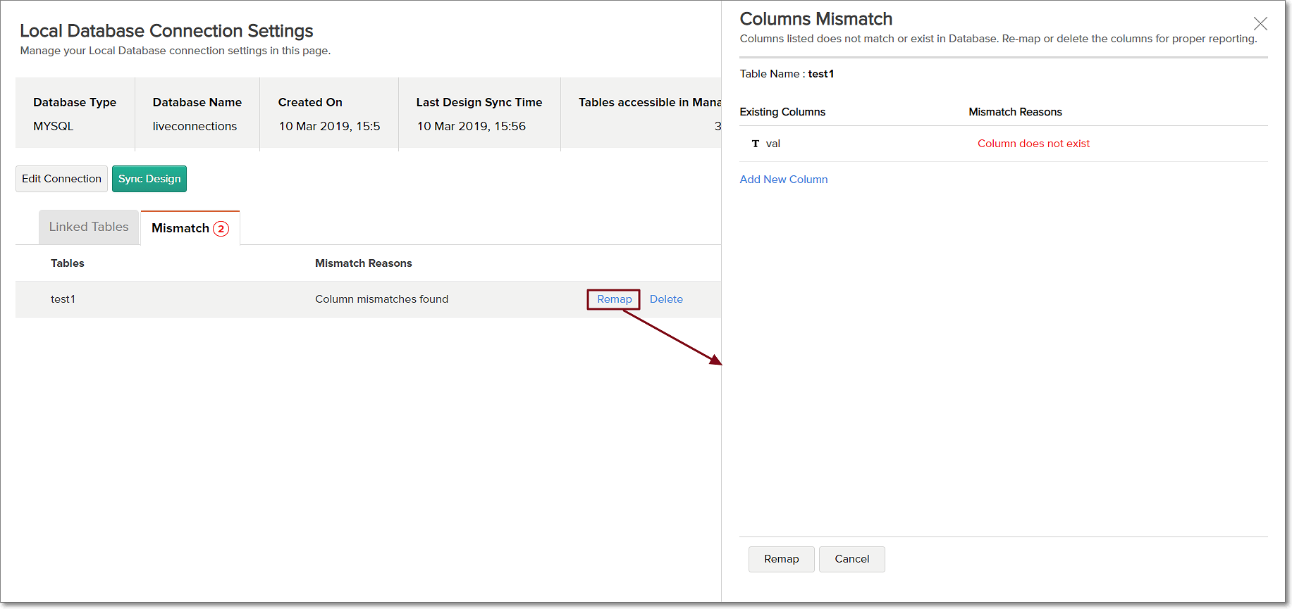Screen dimensions: 1292x609
Task: Close the Columns Mismatch panel
Action: point(1260,24)
